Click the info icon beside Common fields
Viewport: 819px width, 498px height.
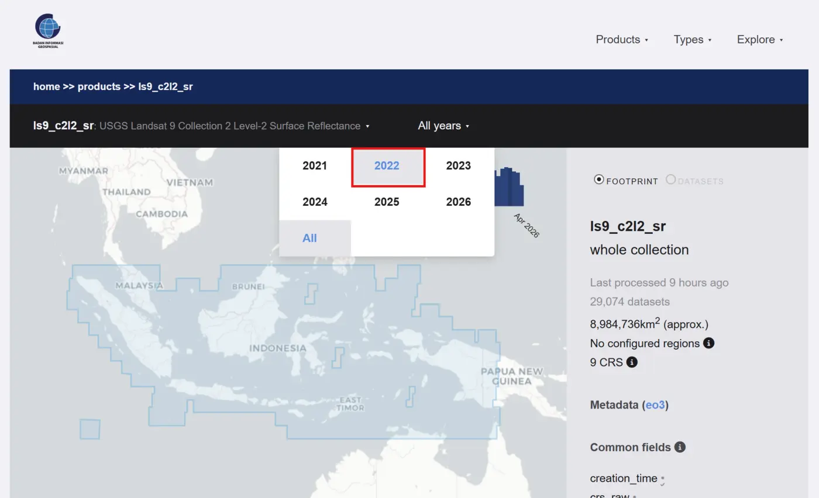[x=680, y=447]
